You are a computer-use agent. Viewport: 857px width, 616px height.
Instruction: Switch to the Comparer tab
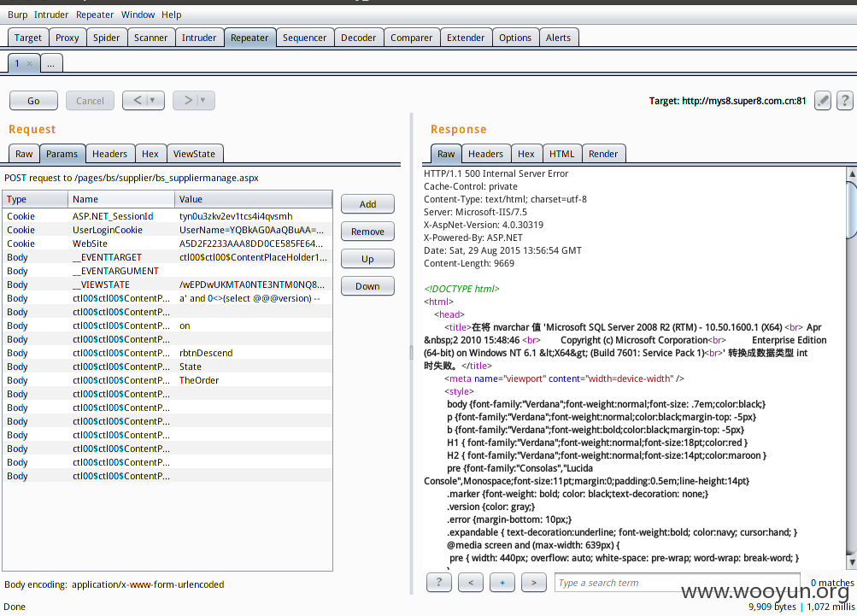pyautogui.click(x=411, y=38)
